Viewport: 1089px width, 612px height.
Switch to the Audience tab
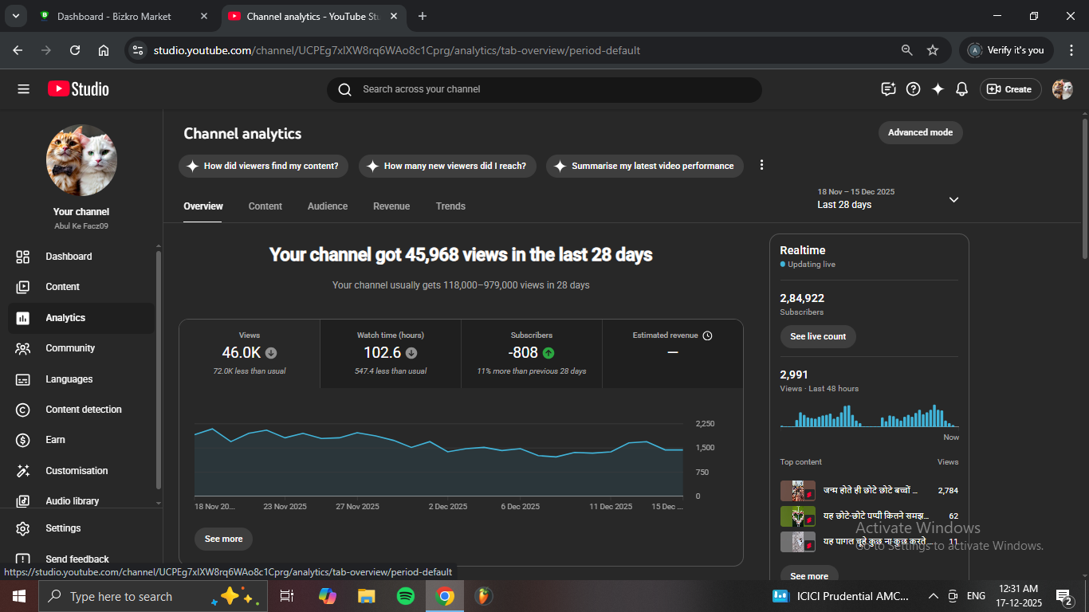[x=328, y=206]
